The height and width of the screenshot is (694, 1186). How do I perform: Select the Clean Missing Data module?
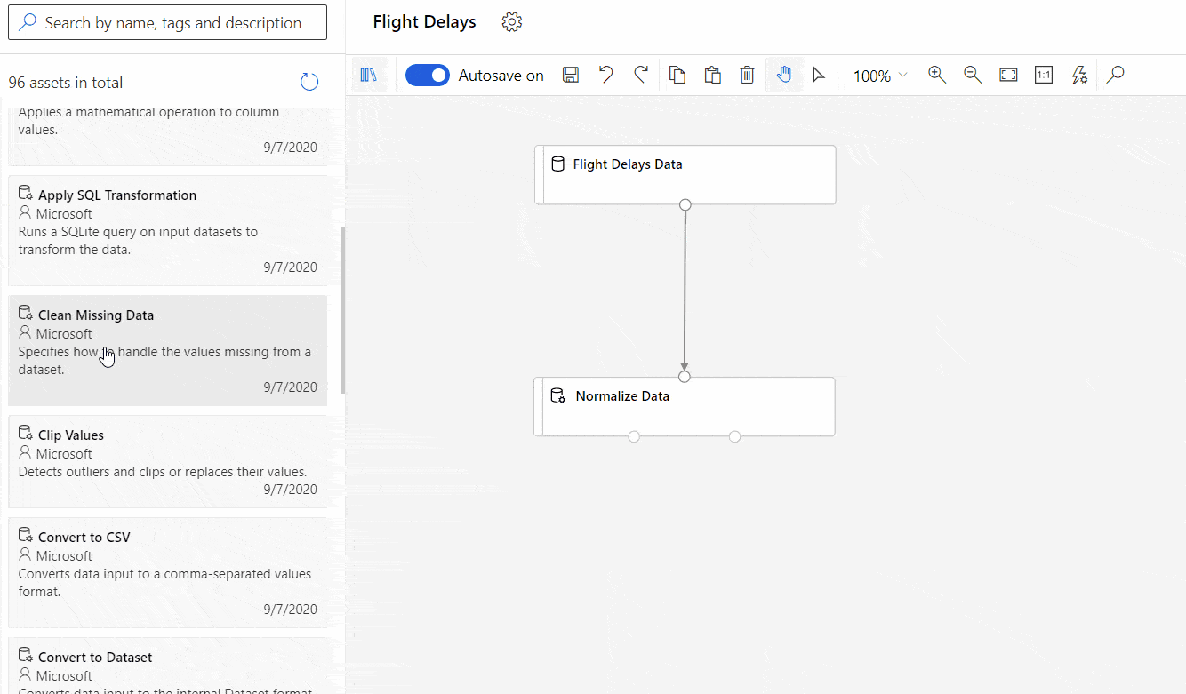click(167, 350)
